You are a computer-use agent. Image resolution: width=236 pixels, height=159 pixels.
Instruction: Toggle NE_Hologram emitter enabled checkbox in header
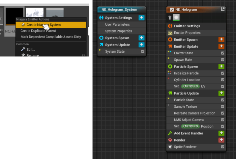172,10
